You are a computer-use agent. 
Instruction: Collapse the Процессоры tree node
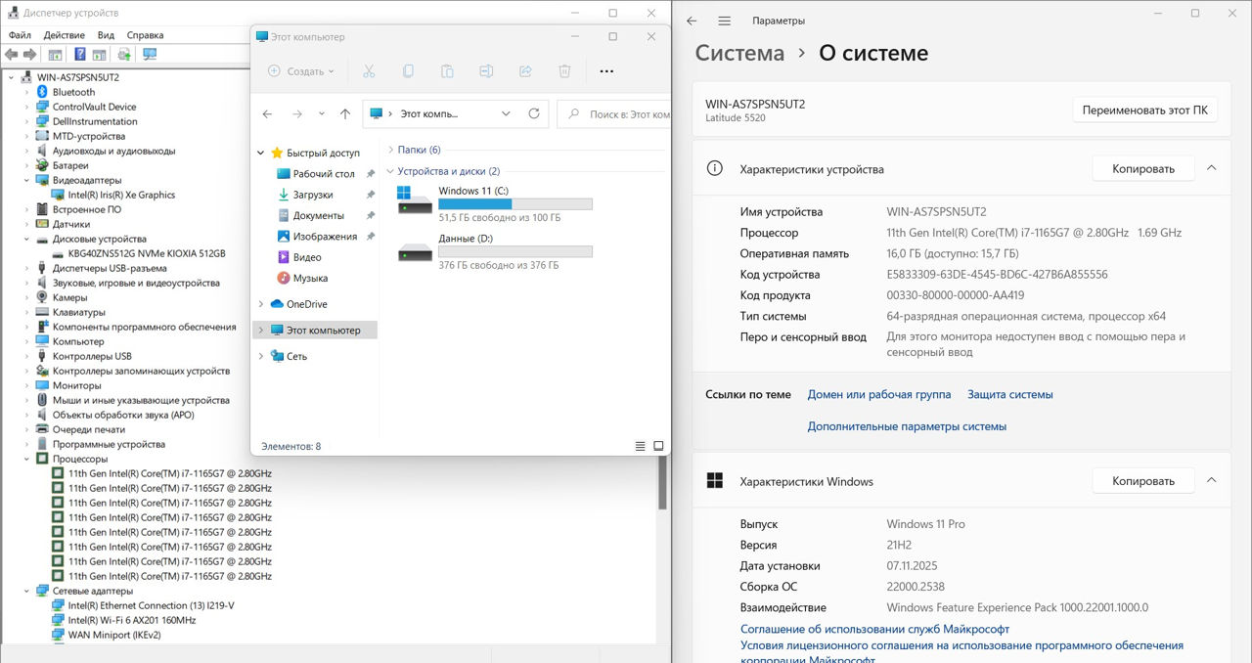27,459
